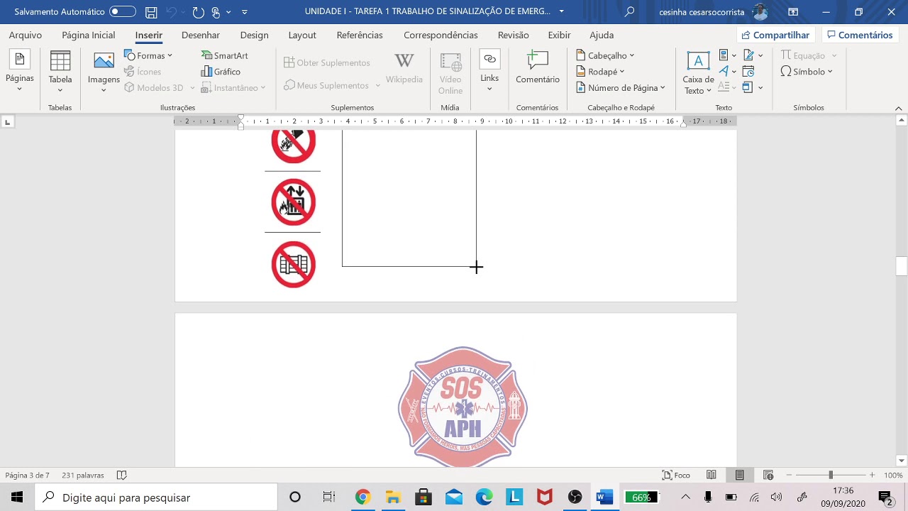908x511 pixels.
Task: Click the proofing spell-check icon in status bar
Action: (121, 476)
